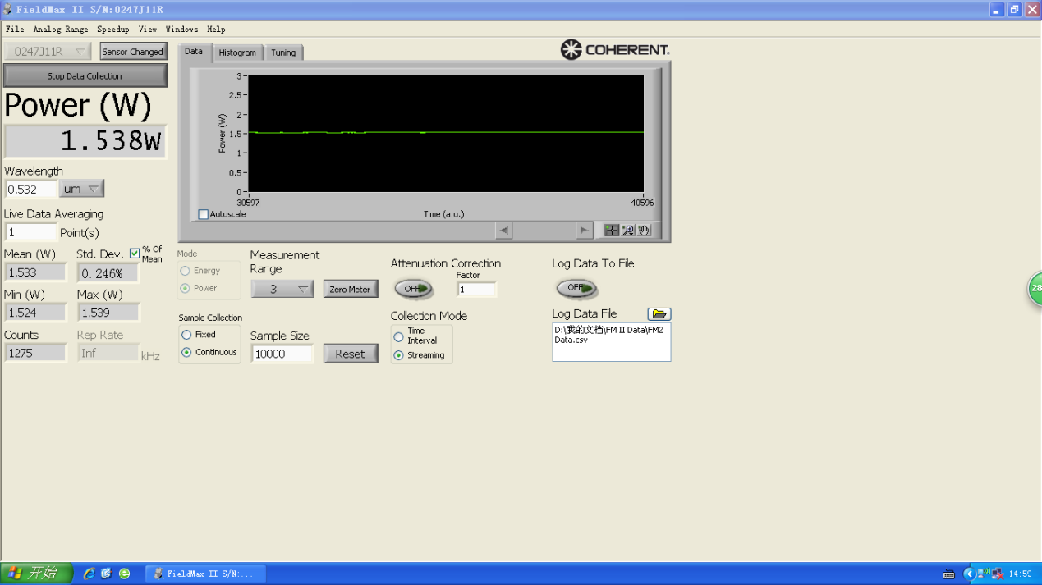1042x585 pixels.
Task: Open the Windows Start menu
Action: click(36, 574)
